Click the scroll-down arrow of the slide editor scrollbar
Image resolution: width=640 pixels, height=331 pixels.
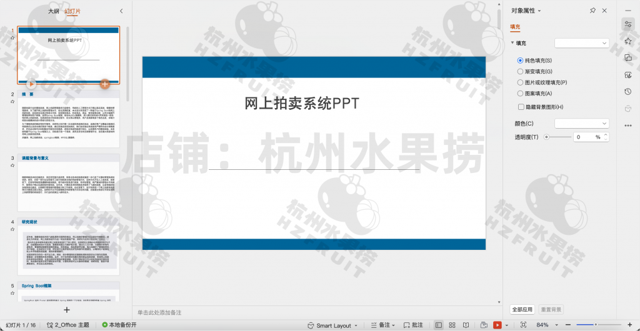click(x=499, y=302)
